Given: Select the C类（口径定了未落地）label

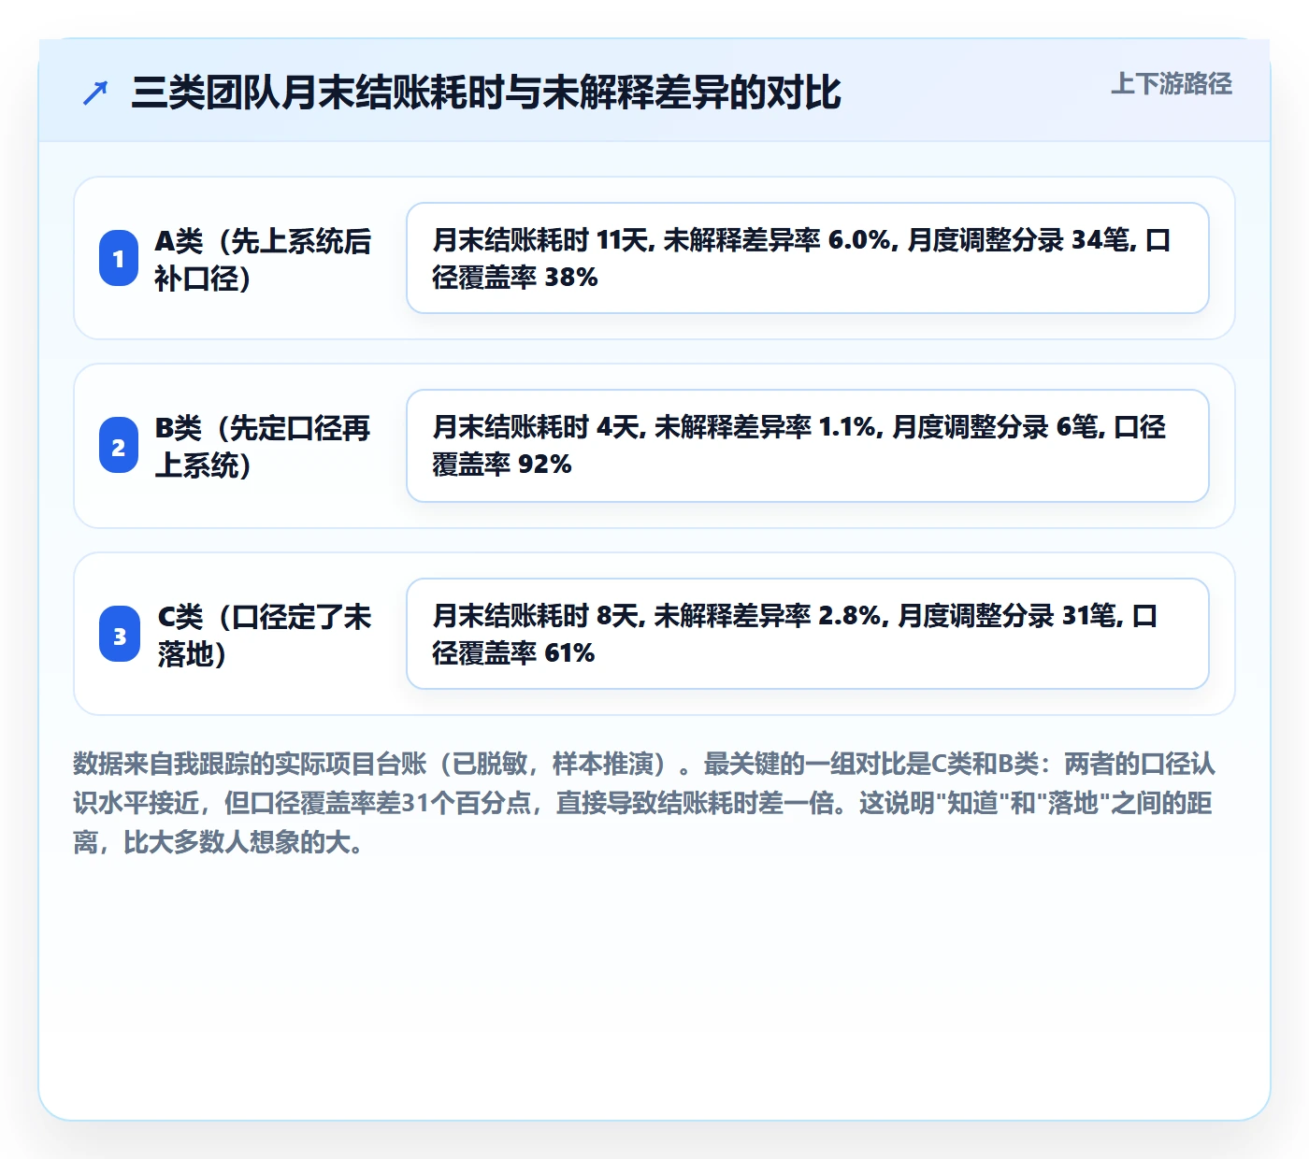Looking at the screenshot, I should click(265, 635).
